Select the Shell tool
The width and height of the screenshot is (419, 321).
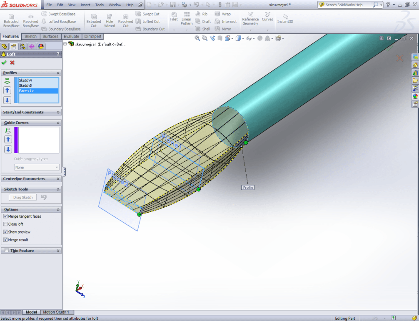(202, 29)
